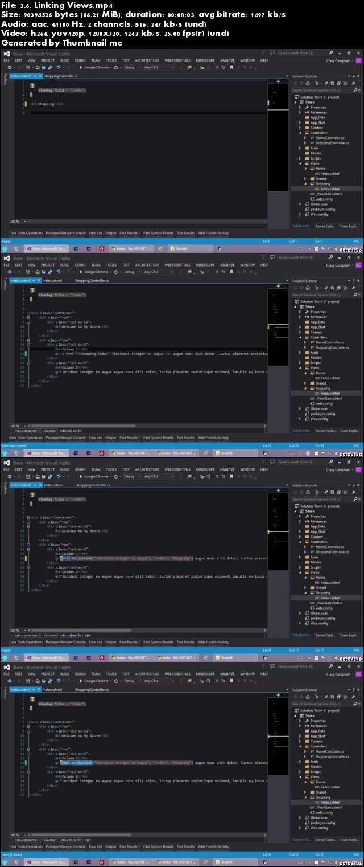Open WINDOW menu in the fourth frame
Viewport: 364px width, 867px height.
tap(247, 674)
